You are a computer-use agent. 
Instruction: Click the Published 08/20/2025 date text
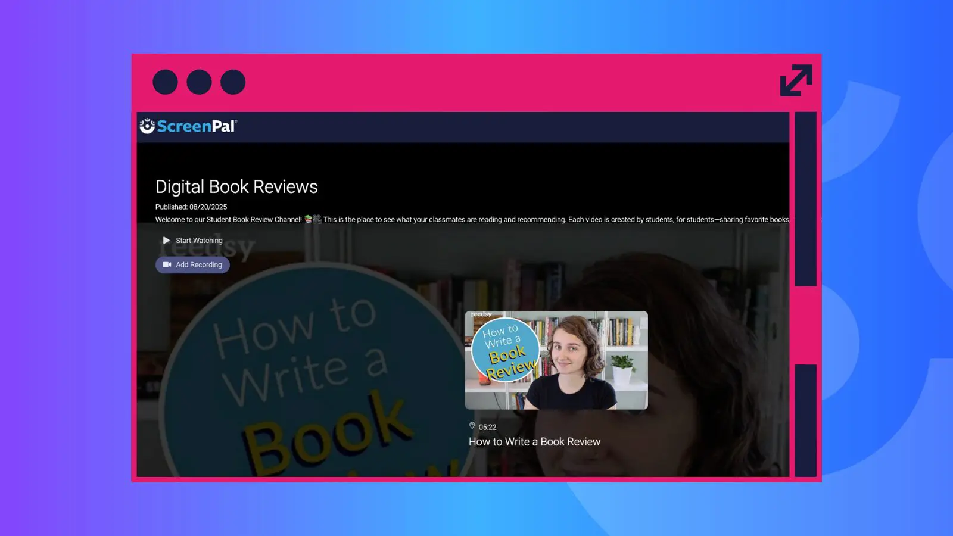point(191,207)
